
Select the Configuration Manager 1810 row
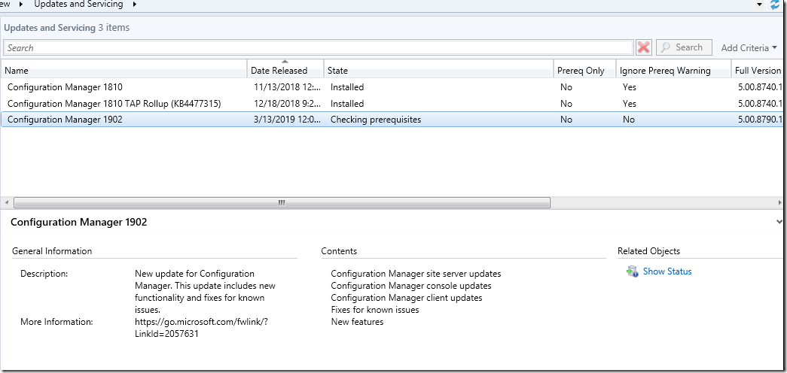point(393,87)
